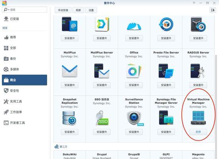This screenshot has height=159, width=219.
Task: Click the top-row green D document icon
Action: 102,24
